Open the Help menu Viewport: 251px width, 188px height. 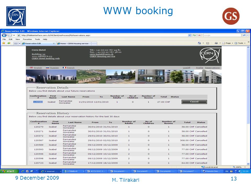(45, 39)
